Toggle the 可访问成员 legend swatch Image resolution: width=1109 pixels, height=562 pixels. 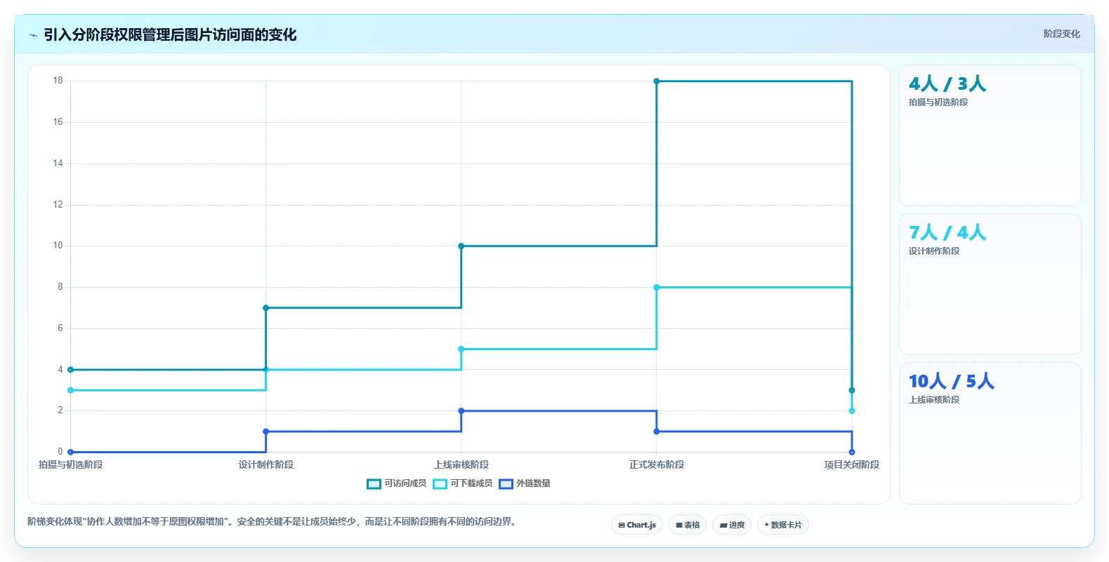pos(374,483)
